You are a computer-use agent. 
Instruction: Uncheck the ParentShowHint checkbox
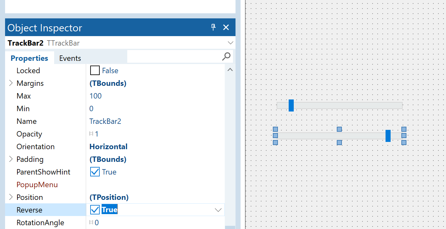tap(95, 172)
